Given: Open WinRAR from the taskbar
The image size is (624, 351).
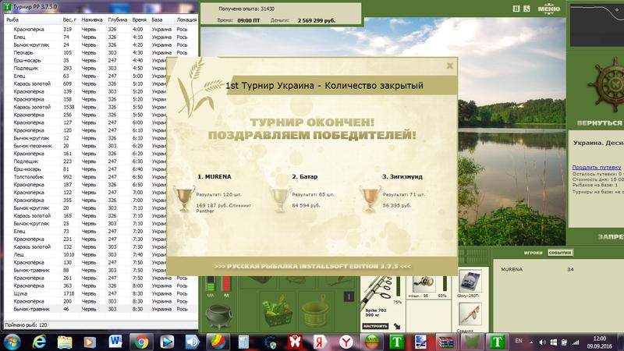Looking at the screenshot, I should pos(446,342).
